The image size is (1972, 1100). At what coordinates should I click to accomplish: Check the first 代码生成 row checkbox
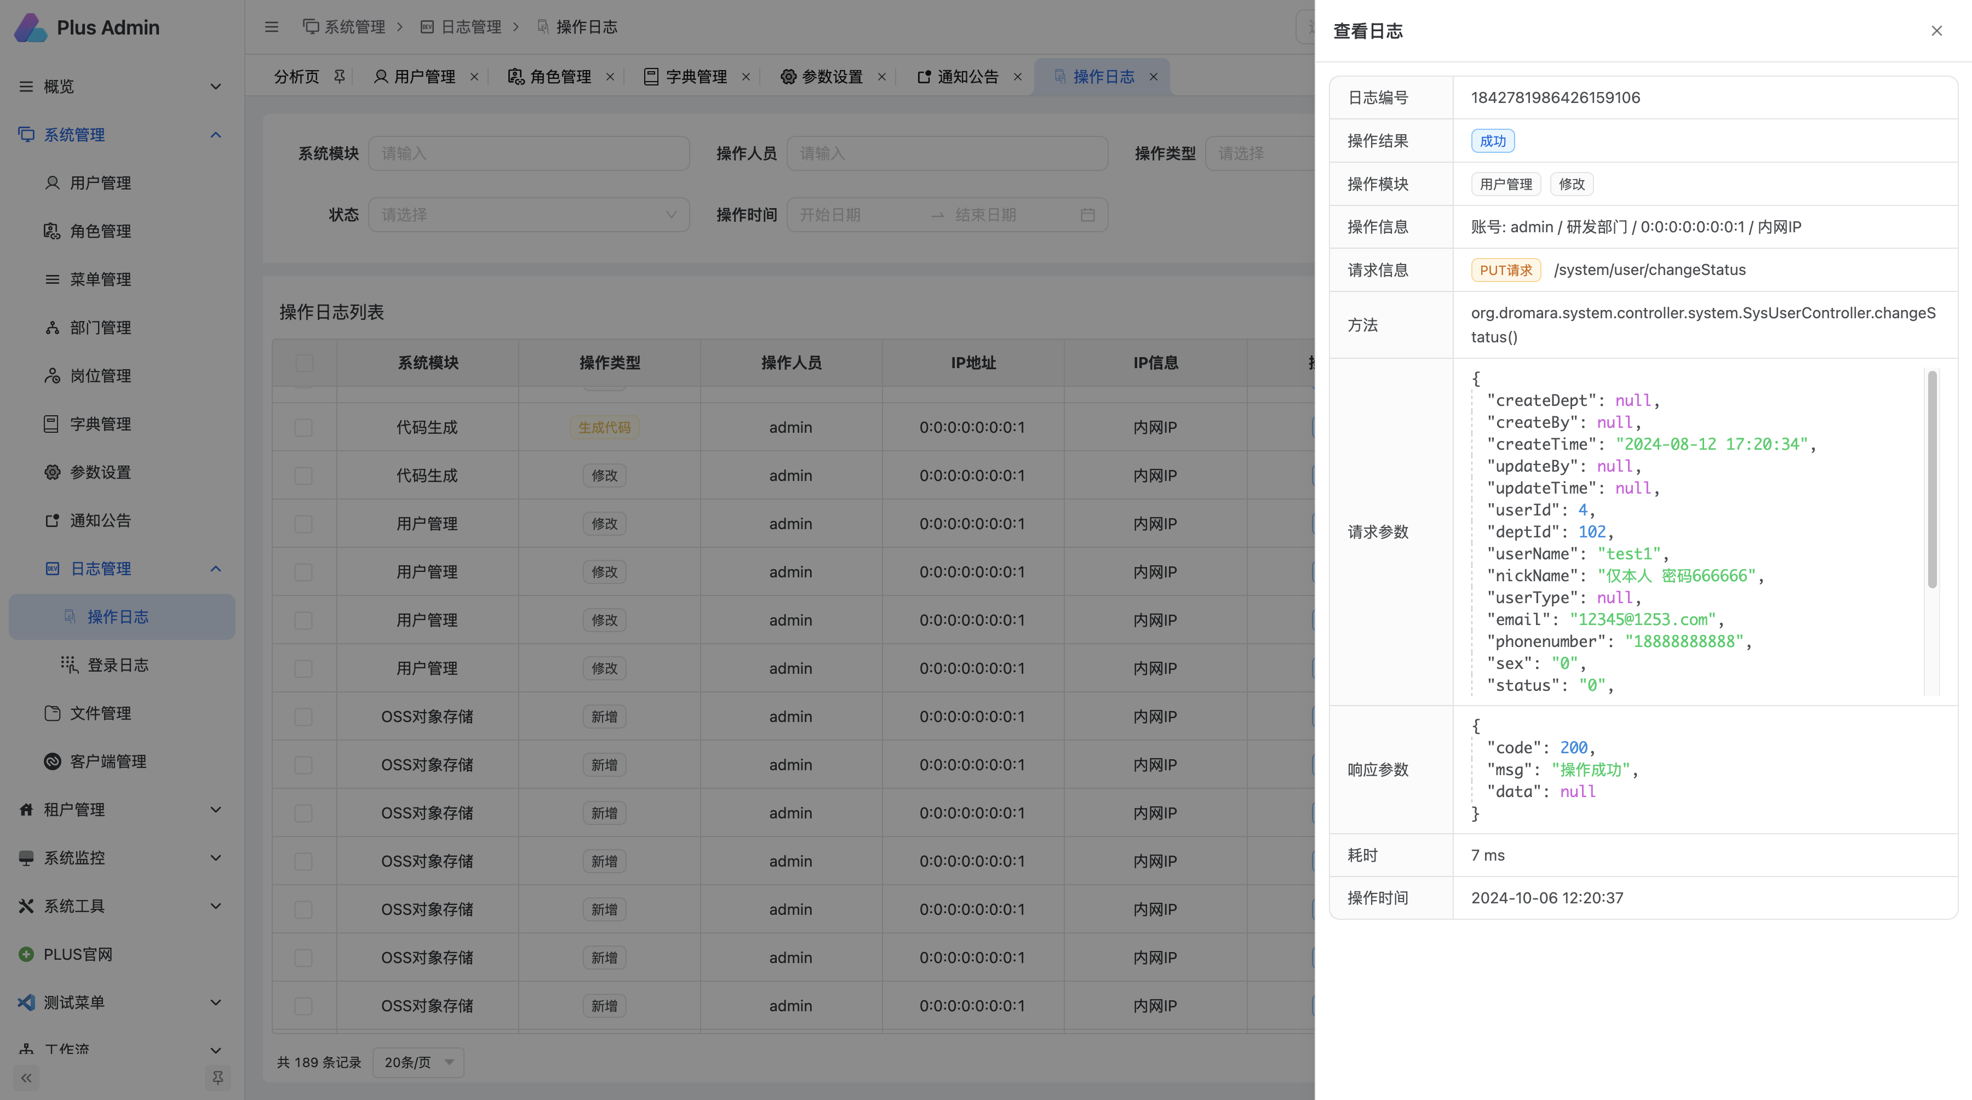(x=303, y=427)
